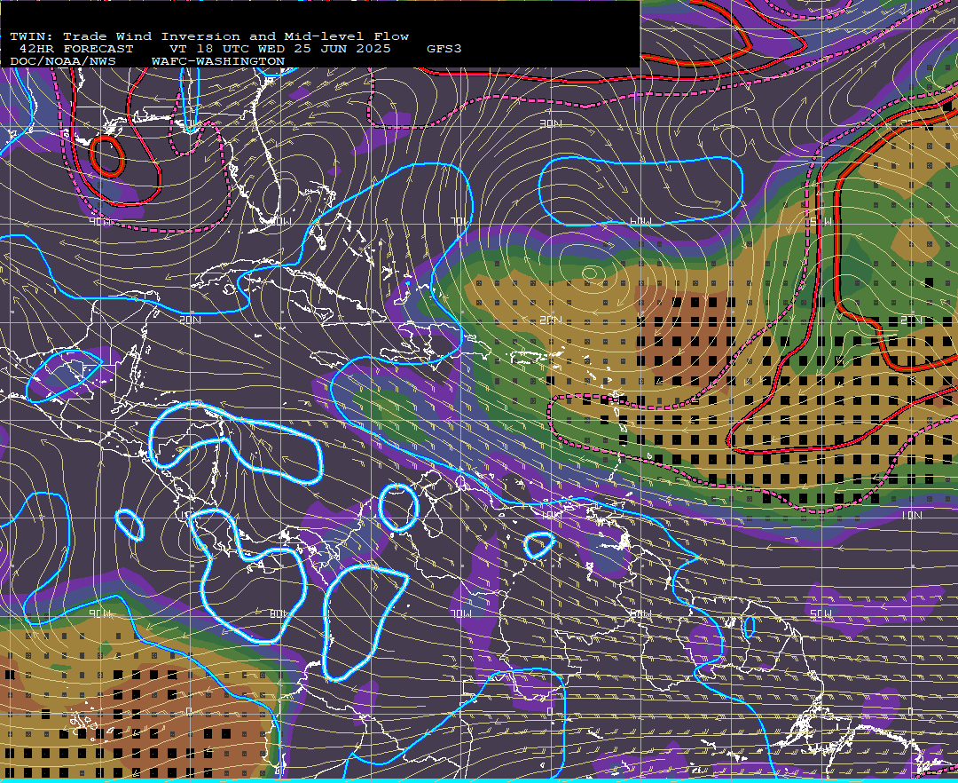Click the '60W' label over Venezuela
The image size is (958, 783).
coord(640,613)
